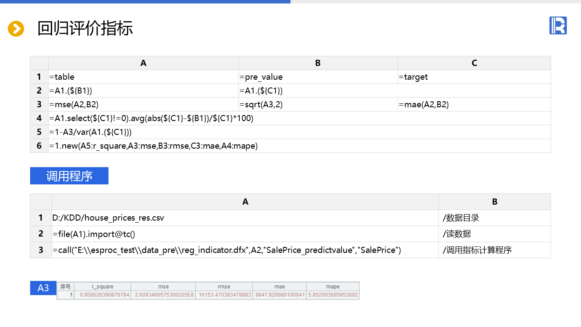Click the /调用指标计算程序 comment cell
Screen dimensions: 581x327
495,250
